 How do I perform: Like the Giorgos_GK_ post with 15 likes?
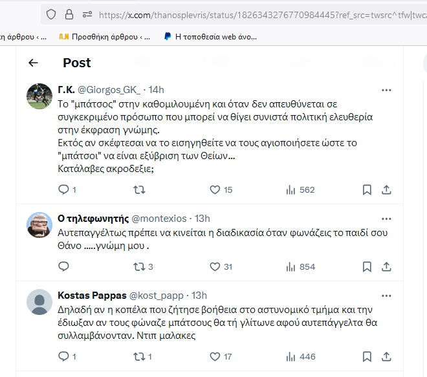215,189
